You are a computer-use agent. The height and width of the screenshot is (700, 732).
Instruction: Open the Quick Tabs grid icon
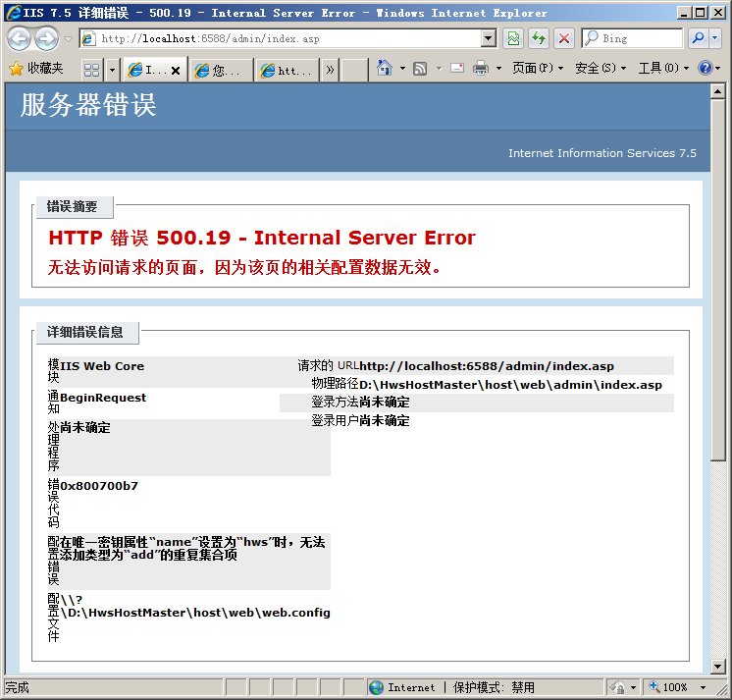coord(91,70)
